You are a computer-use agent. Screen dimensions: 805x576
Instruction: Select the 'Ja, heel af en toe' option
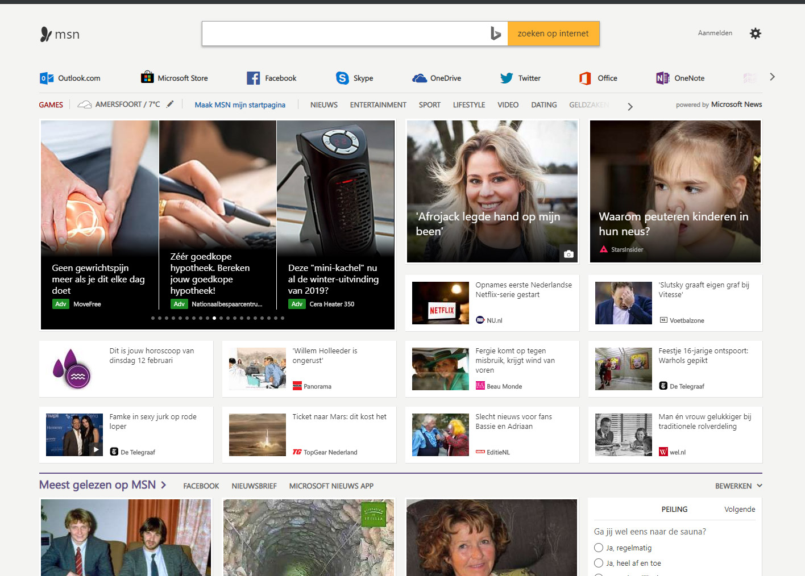point(599,563)
